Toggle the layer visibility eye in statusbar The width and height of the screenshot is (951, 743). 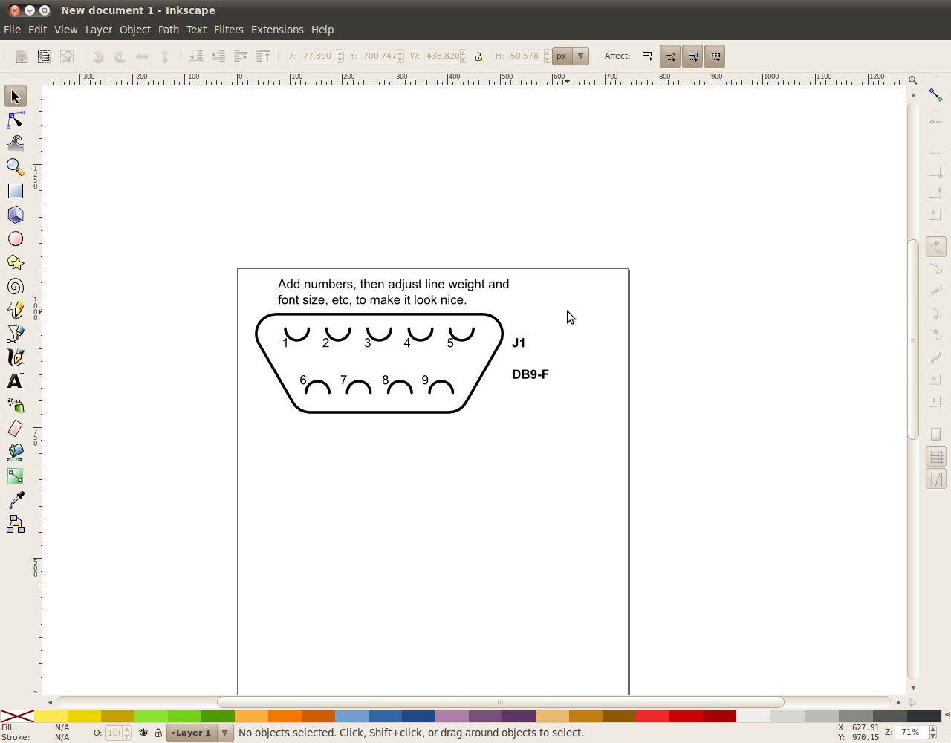click(143, 733)
